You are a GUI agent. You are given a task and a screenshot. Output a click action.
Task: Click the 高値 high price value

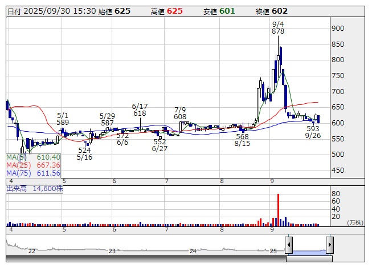coord(175,11)
